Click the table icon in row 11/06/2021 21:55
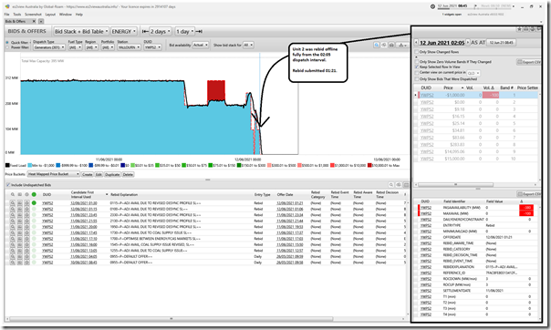 coord(20,221)
